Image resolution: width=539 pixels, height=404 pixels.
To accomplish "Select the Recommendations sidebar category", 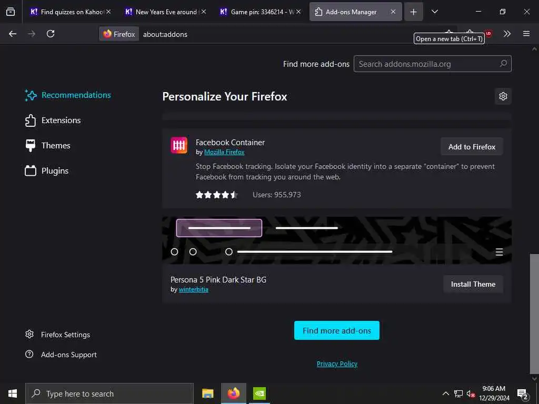I will pos(68,95).
